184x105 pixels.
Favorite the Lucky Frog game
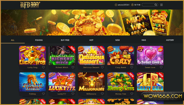[x=44, y=67]
